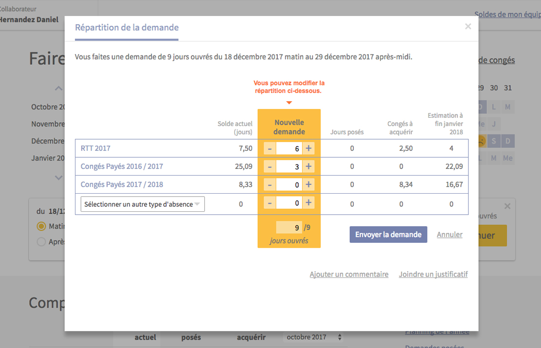Click plus on the other absence type row
Image resolution: width=541 pixels, height=348 pixels.
(309, 203)
